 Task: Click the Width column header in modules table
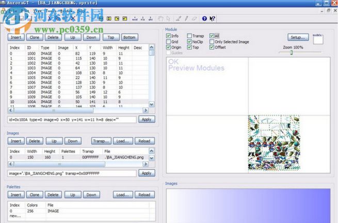pyautogui.click(x=108, y=47)
